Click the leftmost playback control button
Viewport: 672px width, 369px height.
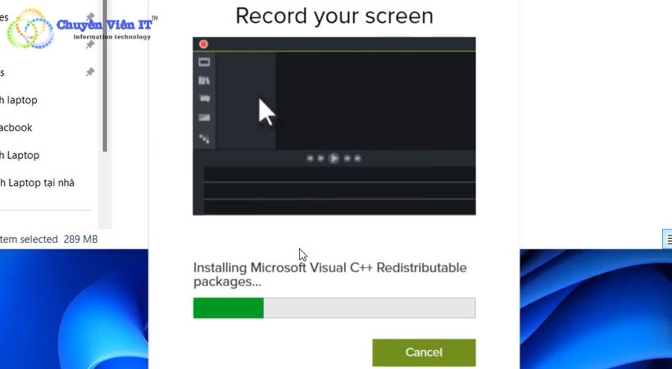click(x=310, y=158)
